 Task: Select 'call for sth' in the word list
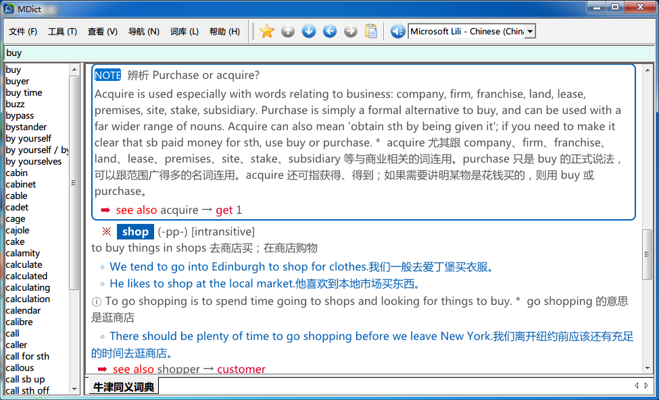(27, 356)
